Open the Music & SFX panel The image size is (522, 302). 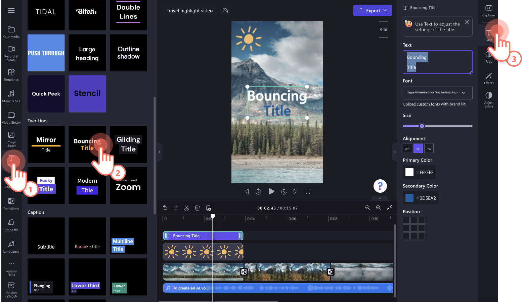coord(11,97)
